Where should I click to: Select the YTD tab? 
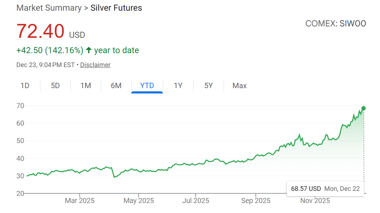147,86
